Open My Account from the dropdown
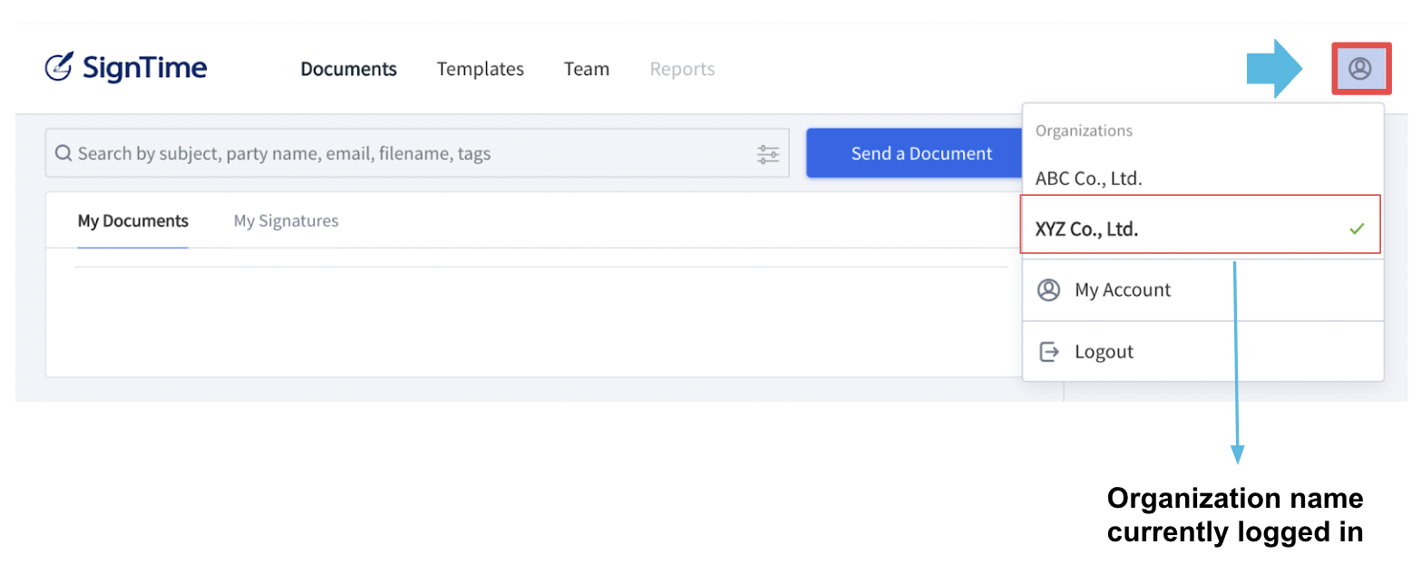The width and height of the screenshot is (1421, 564). point(1202,290)
